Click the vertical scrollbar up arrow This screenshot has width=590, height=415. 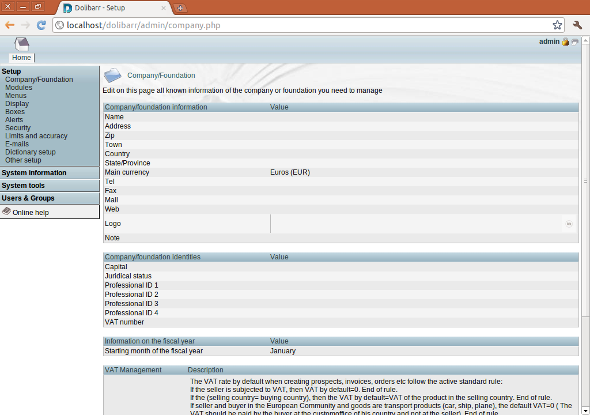[x=585, y=40]
